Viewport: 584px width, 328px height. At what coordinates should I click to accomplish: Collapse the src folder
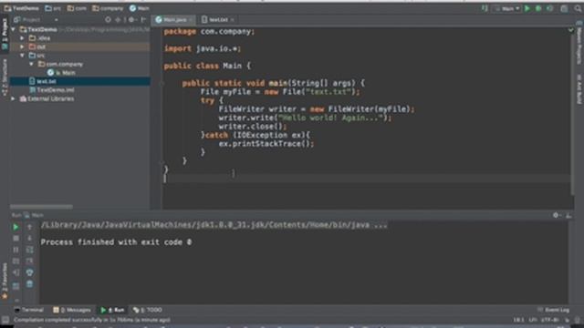[x=22, y=55]
